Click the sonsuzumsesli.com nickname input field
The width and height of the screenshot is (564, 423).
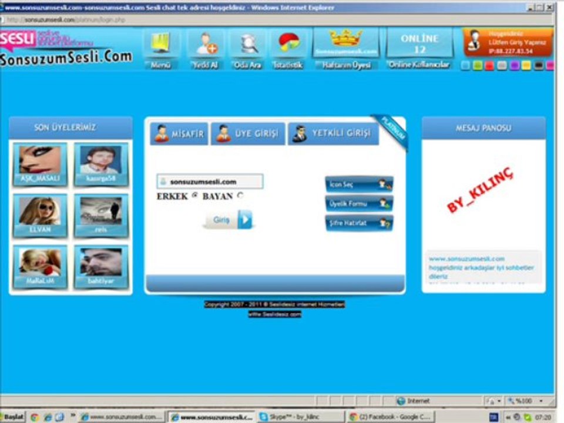click(210, 182)
